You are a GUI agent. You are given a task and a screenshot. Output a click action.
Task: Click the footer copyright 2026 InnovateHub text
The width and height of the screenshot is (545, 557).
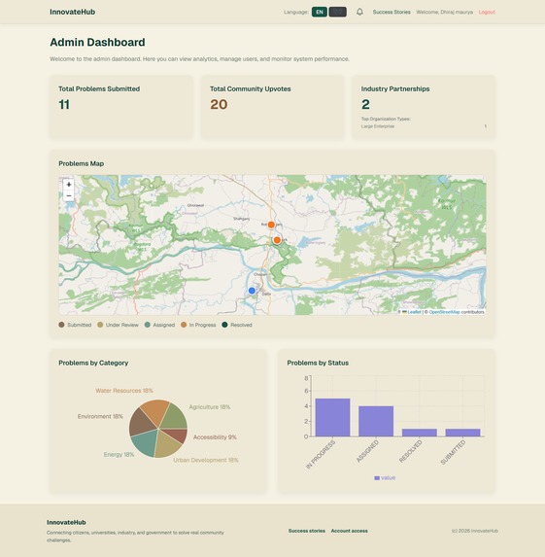(475, 531)
